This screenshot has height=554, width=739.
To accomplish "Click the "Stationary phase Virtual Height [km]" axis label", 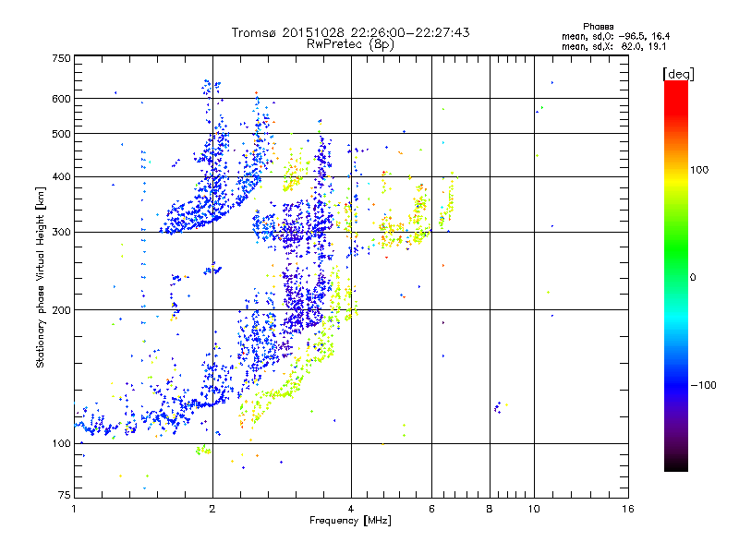I will [x=40, y=277].
